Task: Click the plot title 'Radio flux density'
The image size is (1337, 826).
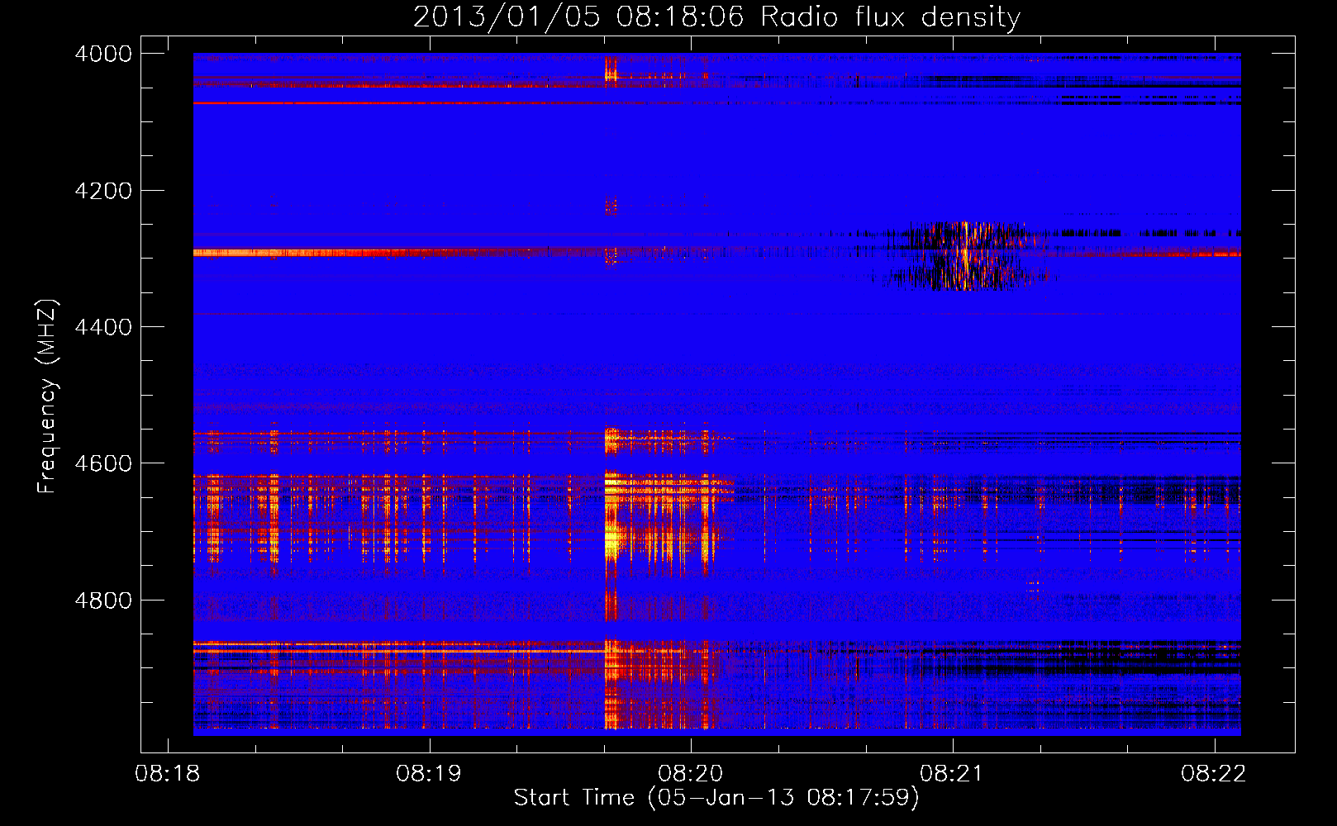Action: click(890, 17)
